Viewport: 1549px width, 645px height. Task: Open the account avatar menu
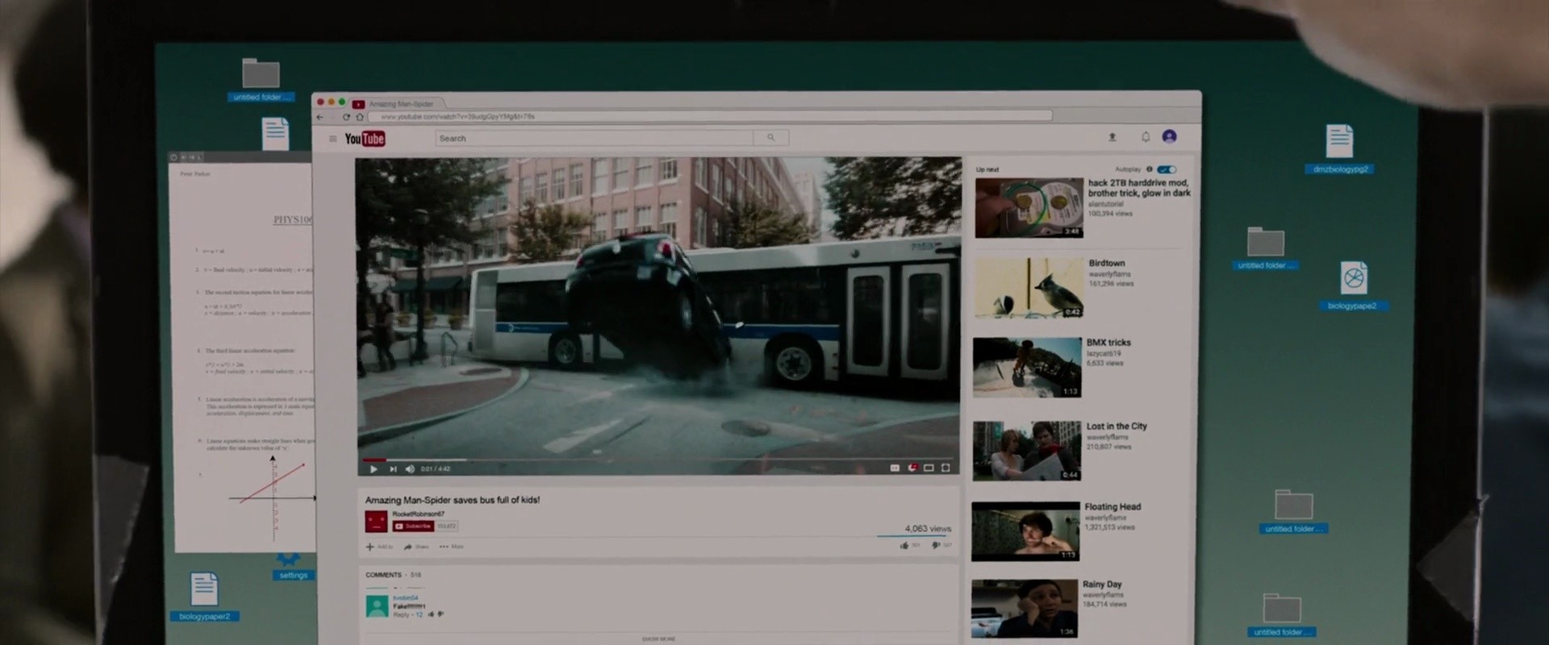(x=1169, y=136)
